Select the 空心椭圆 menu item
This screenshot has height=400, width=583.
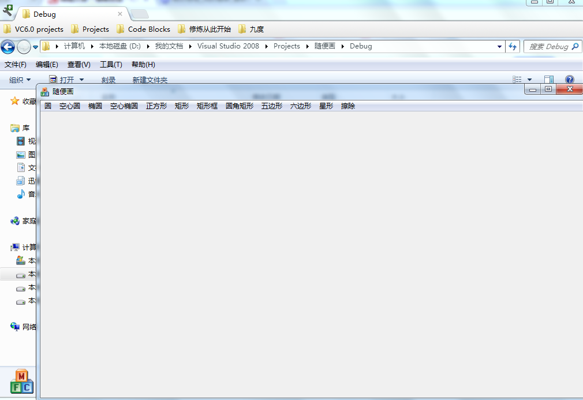[124, 106]
